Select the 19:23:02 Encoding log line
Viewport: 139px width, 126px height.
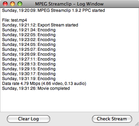(x=29, y=40)
